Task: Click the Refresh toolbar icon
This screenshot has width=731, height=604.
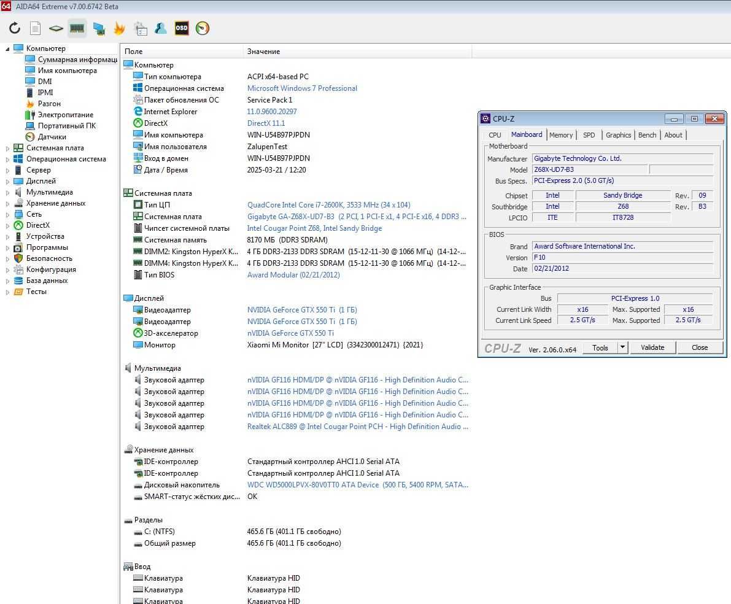Action: 15,28
